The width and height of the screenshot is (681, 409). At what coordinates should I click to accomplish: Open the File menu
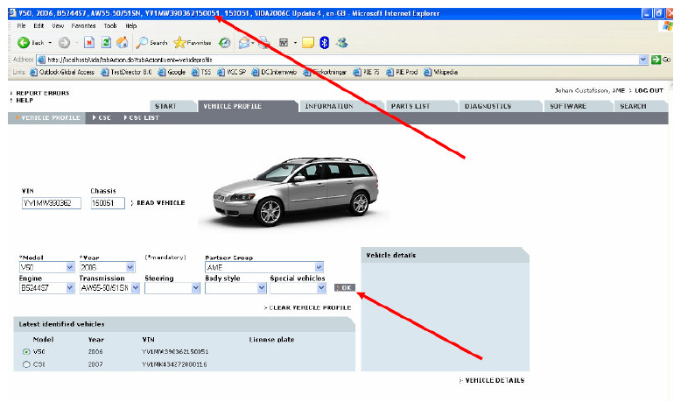tap(21, 25)
